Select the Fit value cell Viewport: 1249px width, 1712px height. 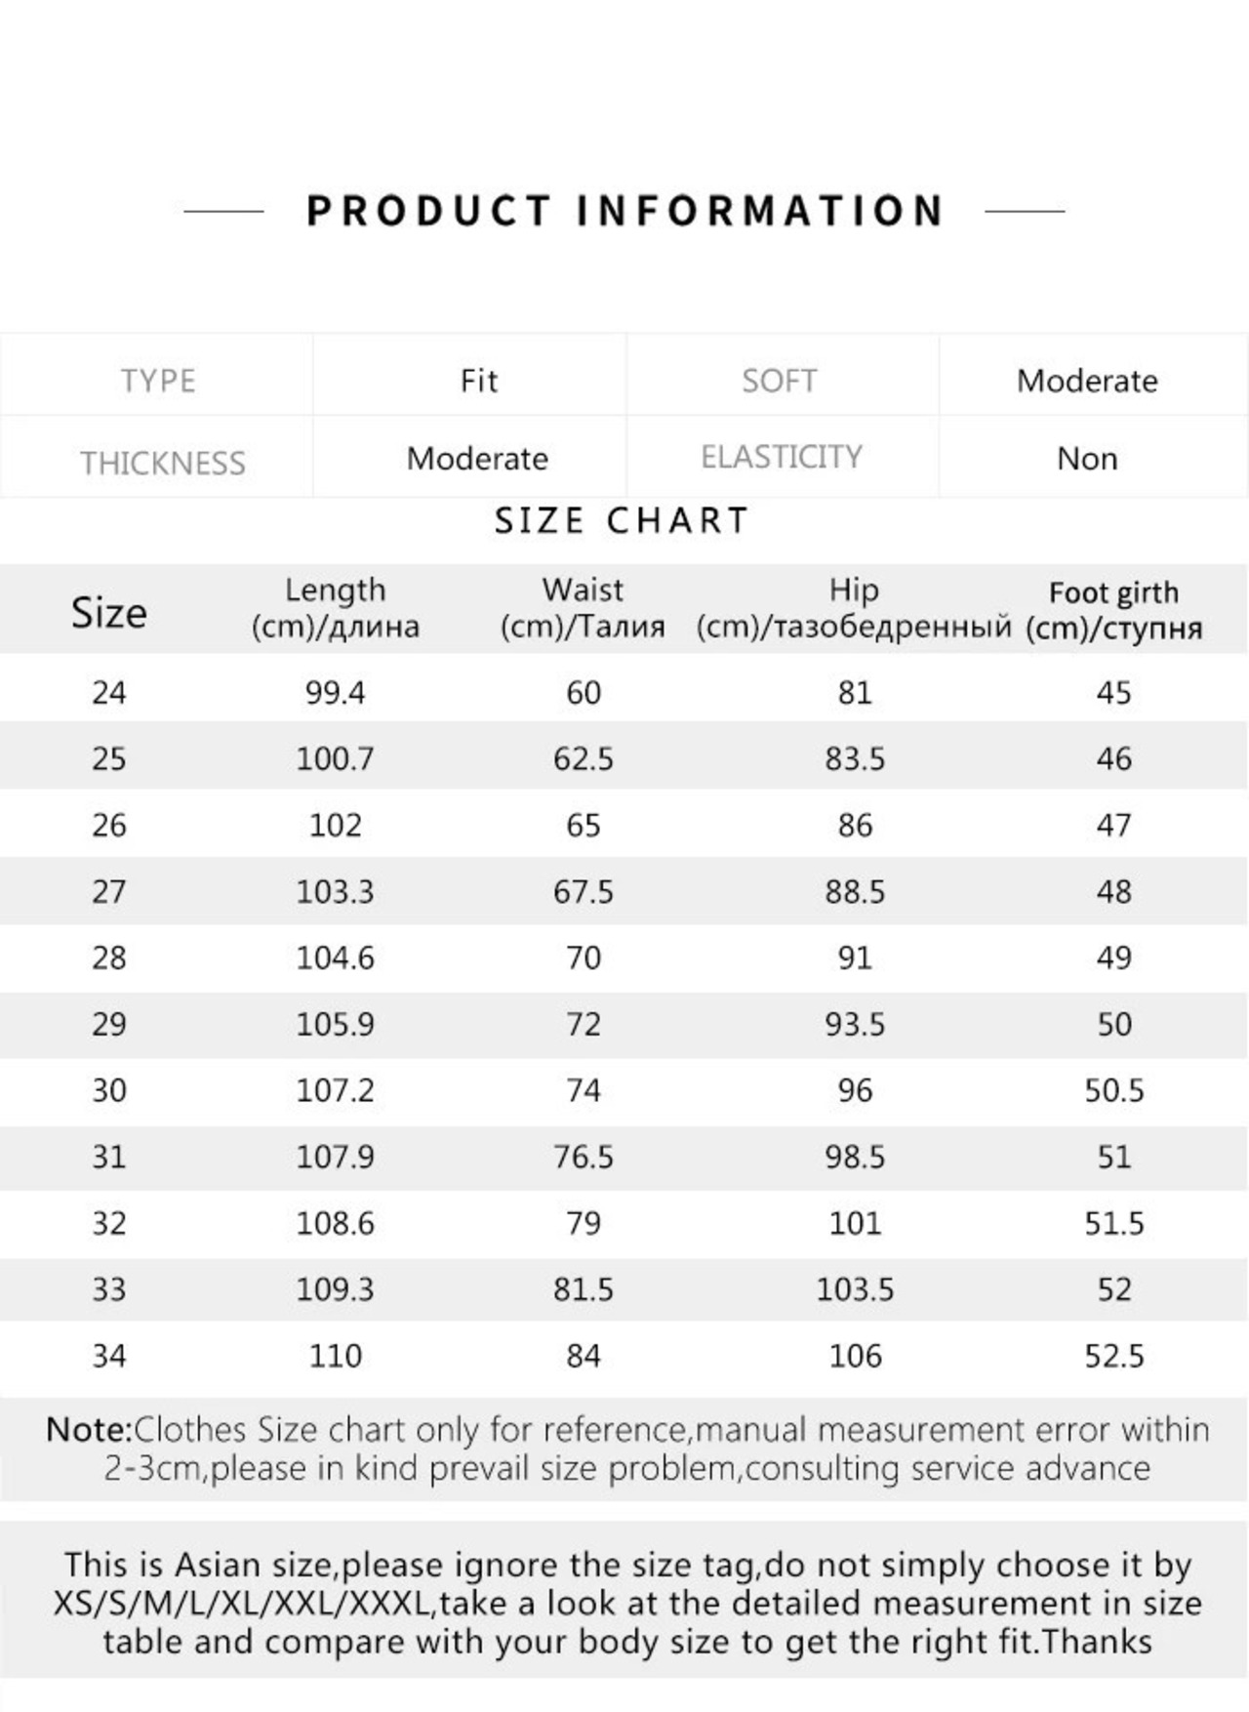pyautogui.click(x=478, y=381)
